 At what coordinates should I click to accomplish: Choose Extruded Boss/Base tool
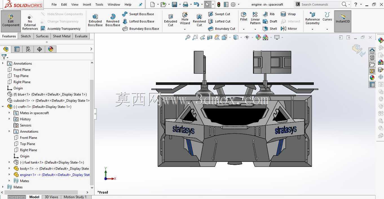coord(95,21)
